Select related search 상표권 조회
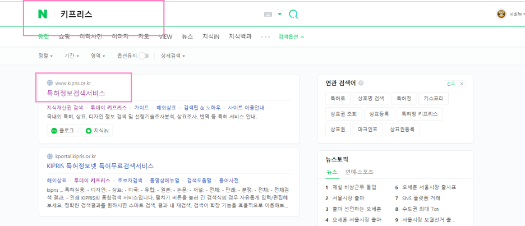525x226 pixels. coord(343,114)
